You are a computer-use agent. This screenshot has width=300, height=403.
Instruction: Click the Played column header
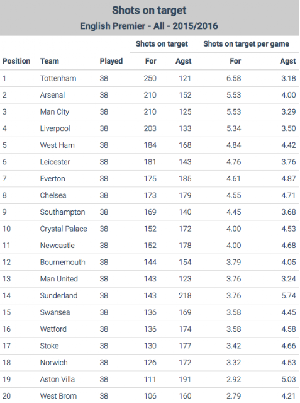pos(111,61)
